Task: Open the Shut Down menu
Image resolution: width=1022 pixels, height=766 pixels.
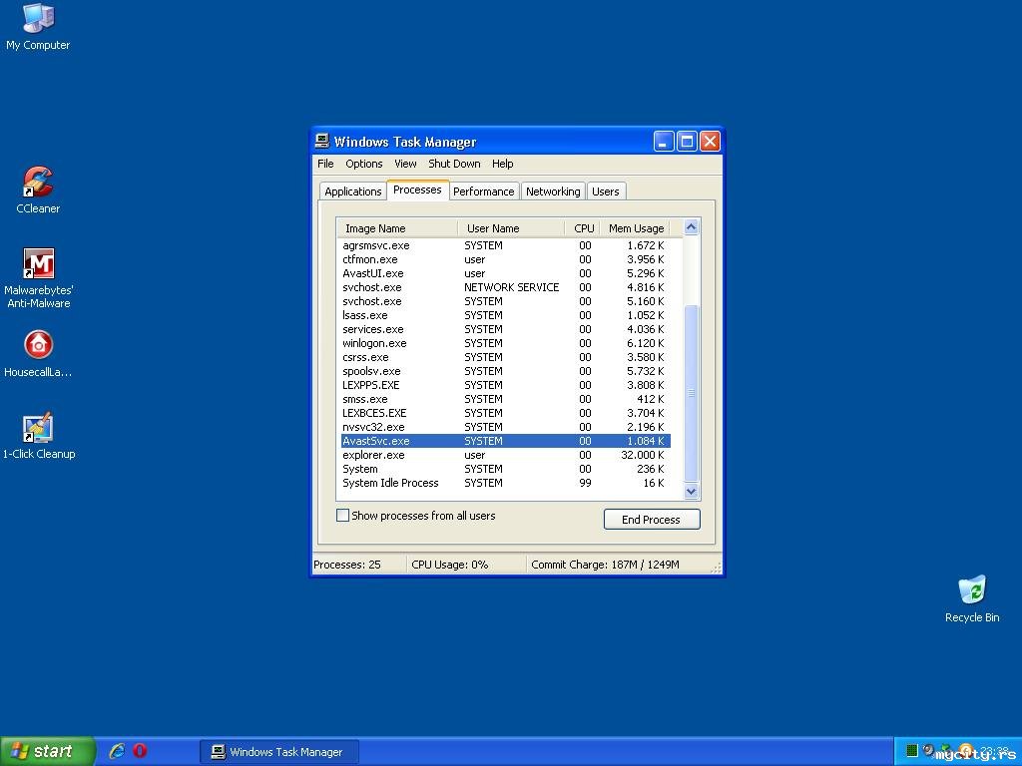Action: (454, 164)
